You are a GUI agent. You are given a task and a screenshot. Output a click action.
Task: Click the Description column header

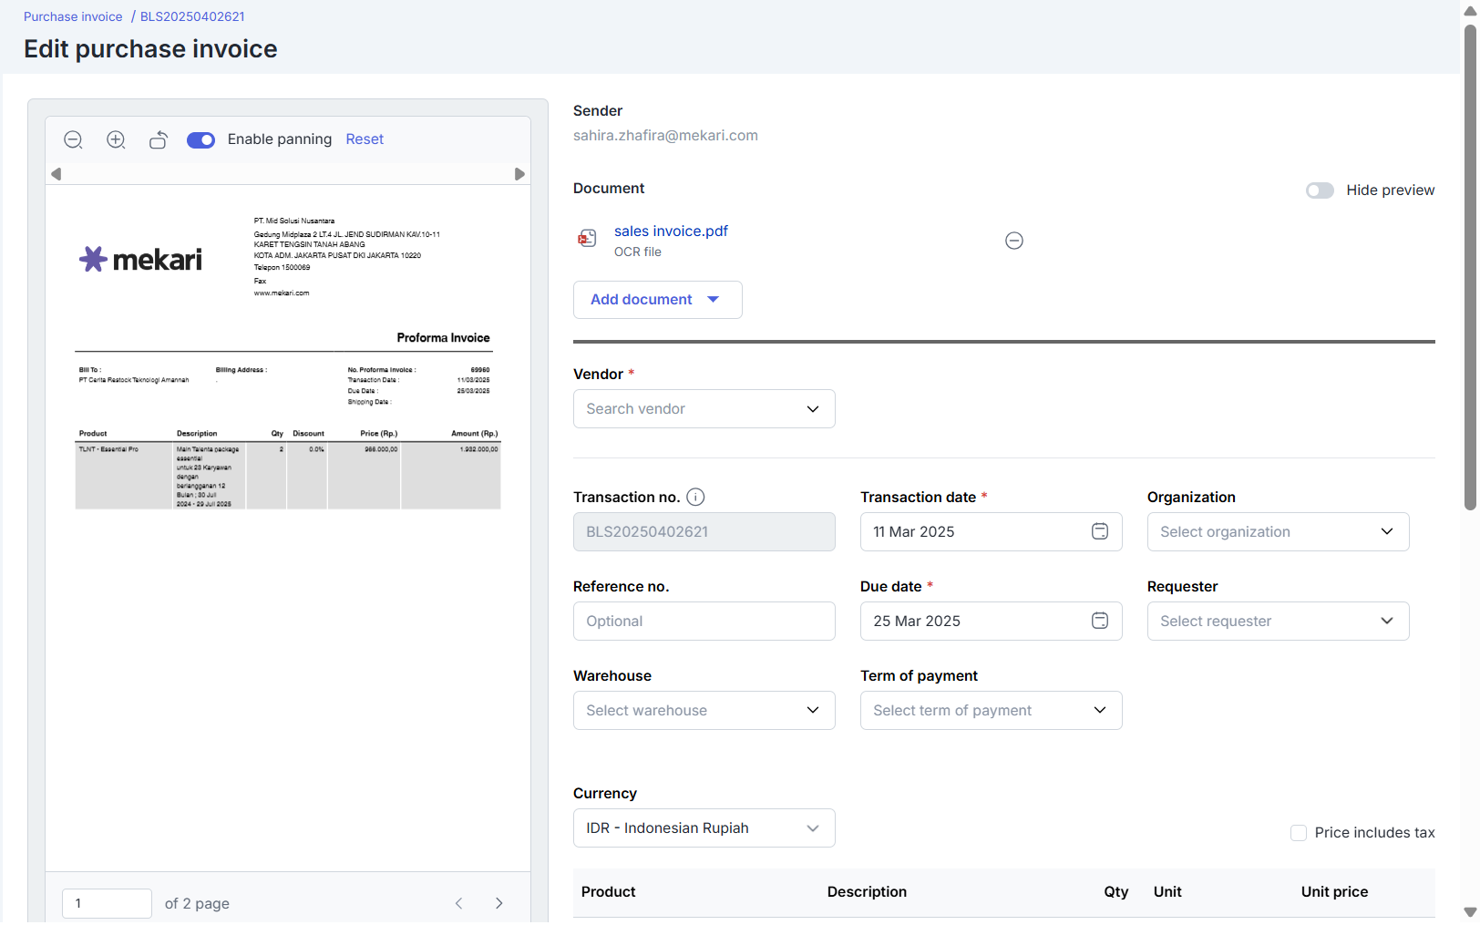click(x=867, y=892)
